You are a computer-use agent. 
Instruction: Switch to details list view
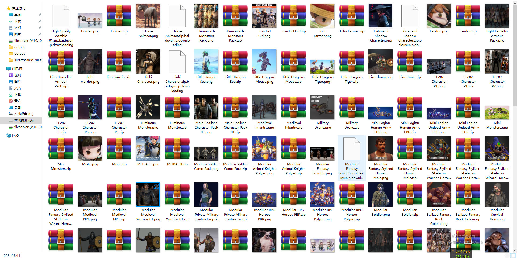[x=507, y=256]
